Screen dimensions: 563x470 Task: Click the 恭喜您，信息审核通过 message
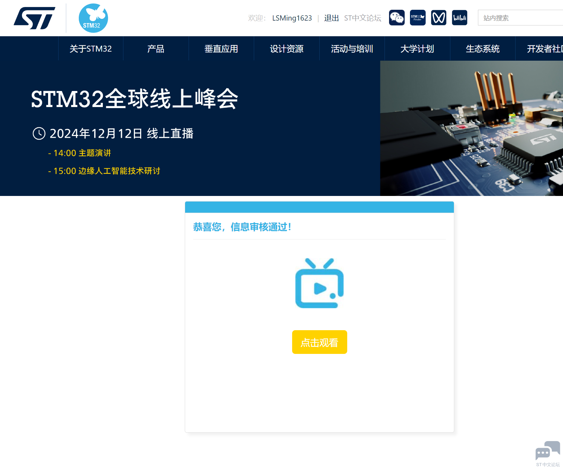pos(242,227)
